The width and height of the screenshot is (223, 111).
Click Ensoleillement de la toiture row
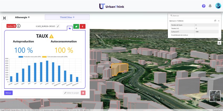(x=194, y=35)
